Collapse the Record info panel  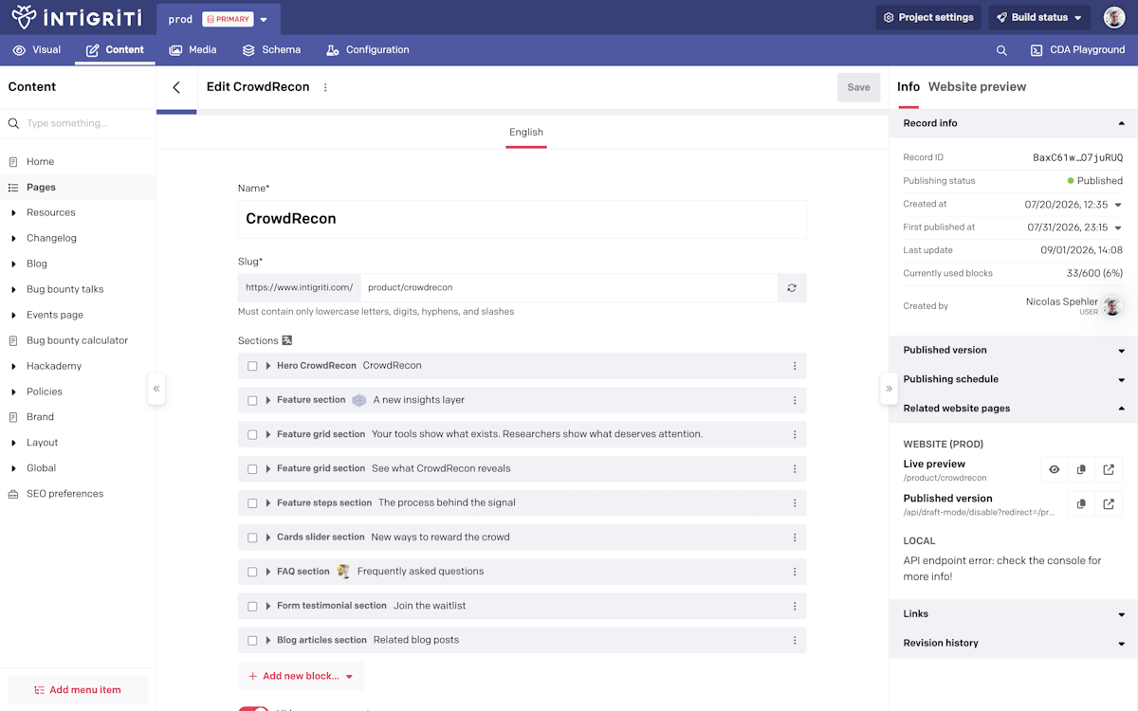tap(1013, 123)
